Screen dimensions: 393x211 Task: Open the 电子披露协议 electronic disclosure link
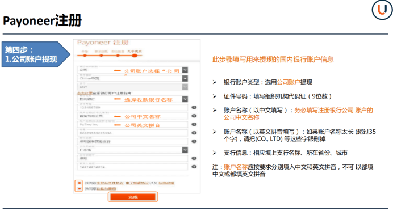[137, 183]
